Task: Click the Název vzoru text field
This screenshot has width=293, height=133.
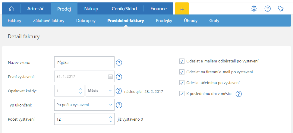Action: pos(84,63)
